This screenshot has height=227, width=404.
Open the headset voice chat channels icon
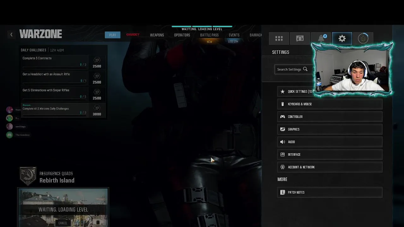point(300,38)
